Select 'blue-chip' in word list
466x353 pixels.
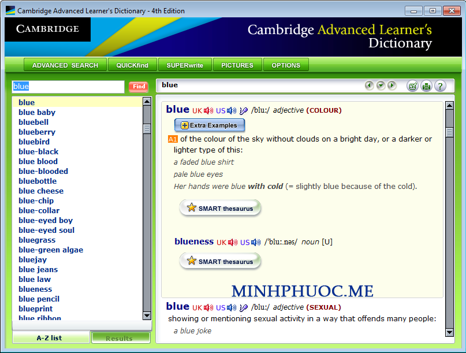36,200
